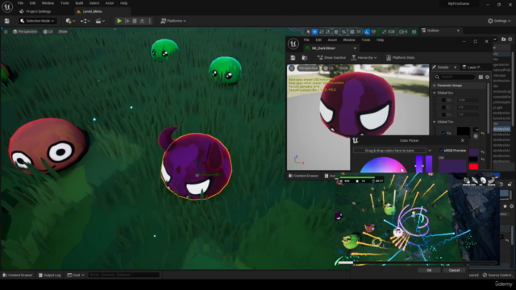Collapse the Global Scalar section
516x290 pixels.
435,93
